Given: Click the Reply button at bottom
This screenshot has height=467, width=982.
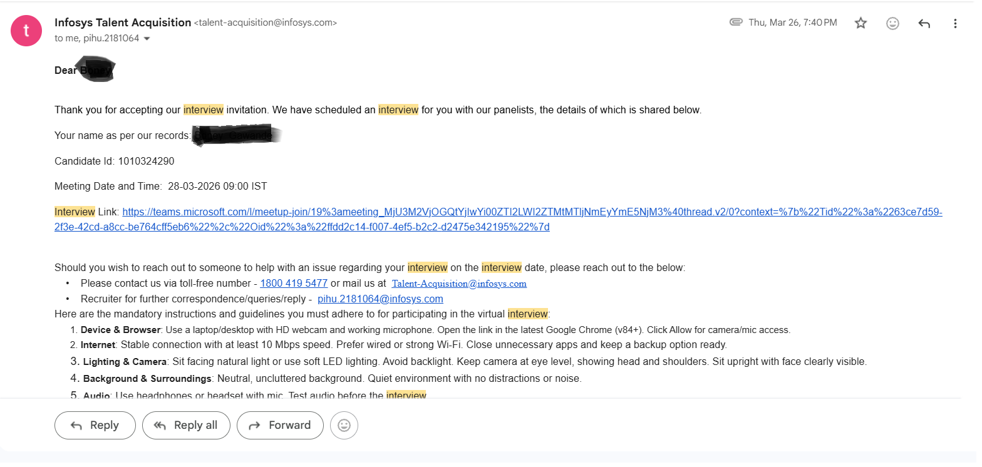Looking at the screenshot, I should pyautogui.click(x=95, y=426).
